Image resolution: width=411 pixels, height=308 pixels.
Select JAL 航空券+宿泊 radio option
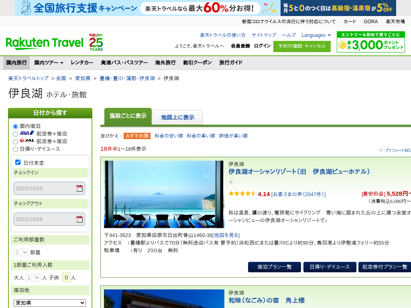(x=16, y=142)
